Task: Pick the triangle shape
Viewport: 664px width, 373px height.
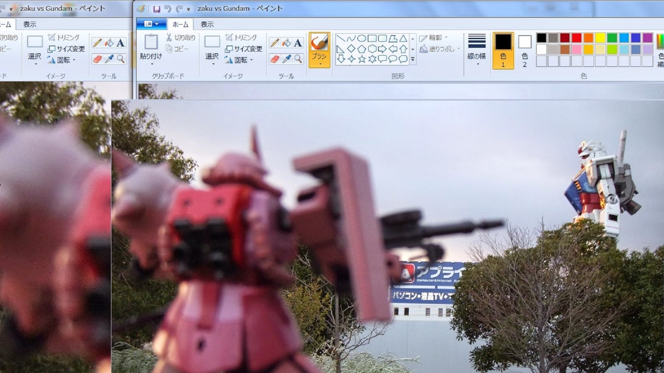Action: pos(403,38)
